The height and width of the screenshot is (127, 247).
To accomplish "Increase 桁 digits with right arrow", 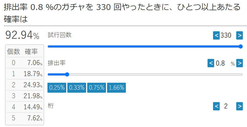I will [240, 106].
